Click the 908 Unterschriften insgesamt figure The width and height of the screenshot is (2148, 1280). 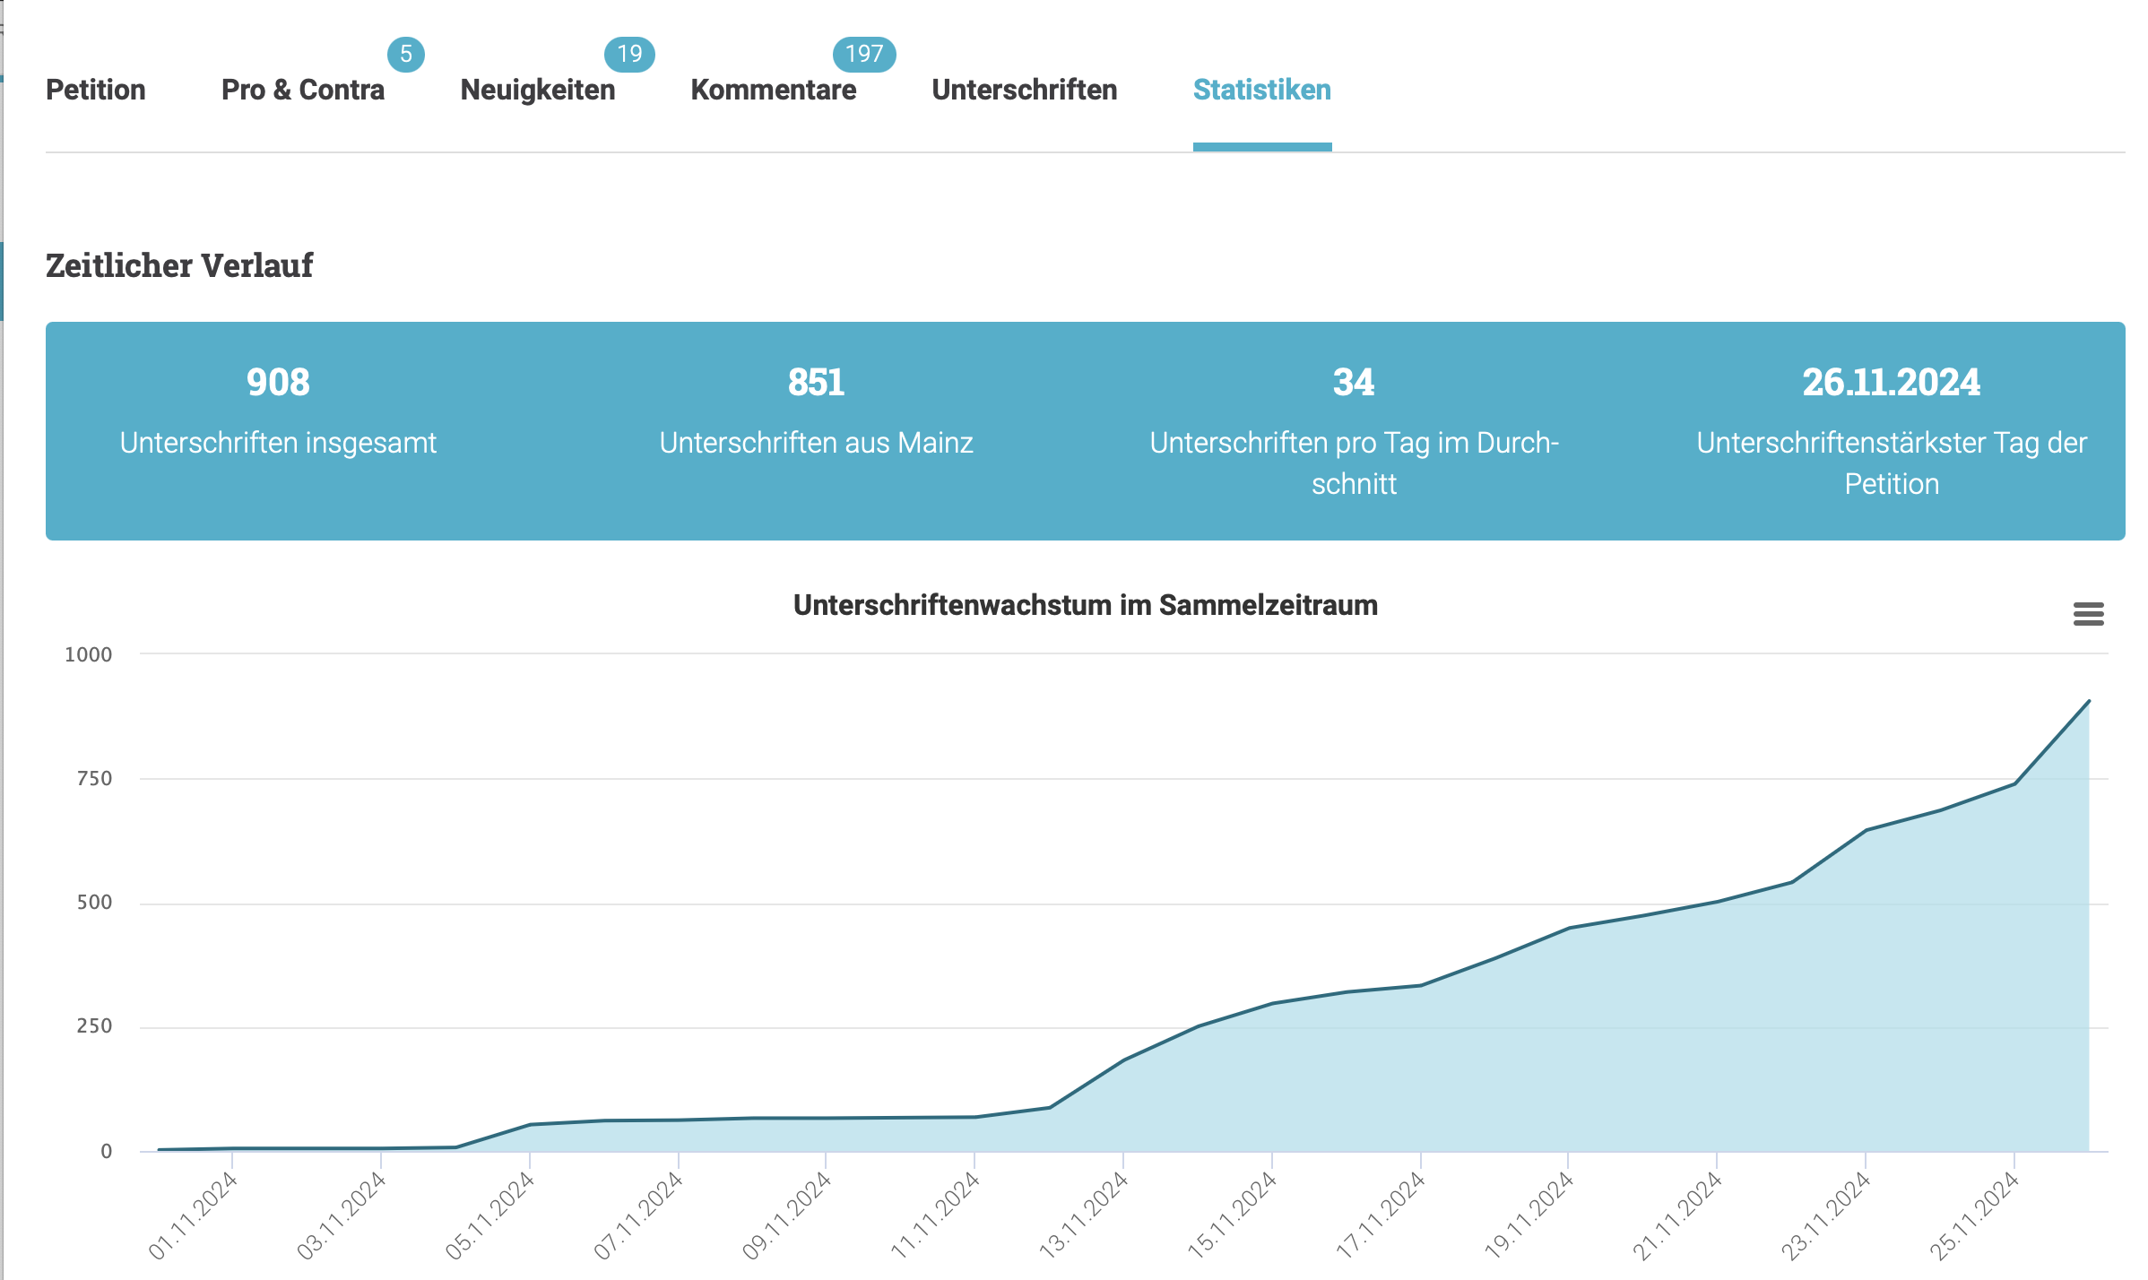[278, 383]
